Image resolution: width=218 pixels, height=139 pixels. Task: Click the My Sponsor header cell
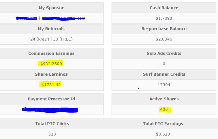pos(51,8)
